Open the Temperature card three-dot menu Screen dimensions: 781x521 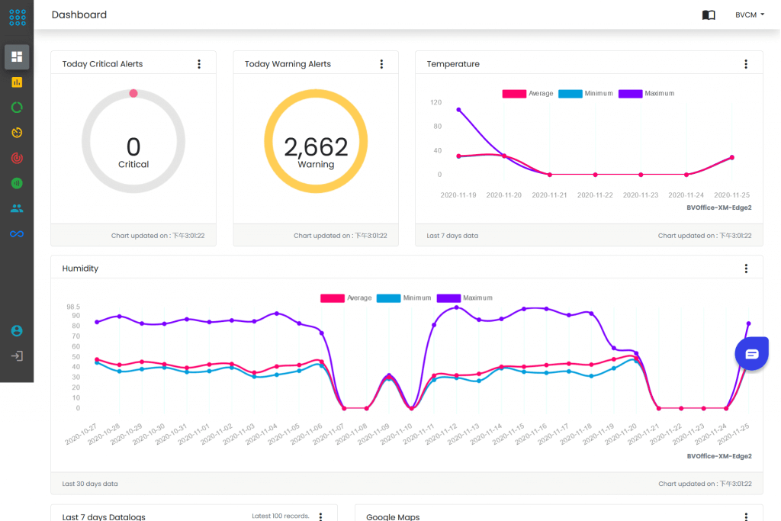click(x=746, y=64)
